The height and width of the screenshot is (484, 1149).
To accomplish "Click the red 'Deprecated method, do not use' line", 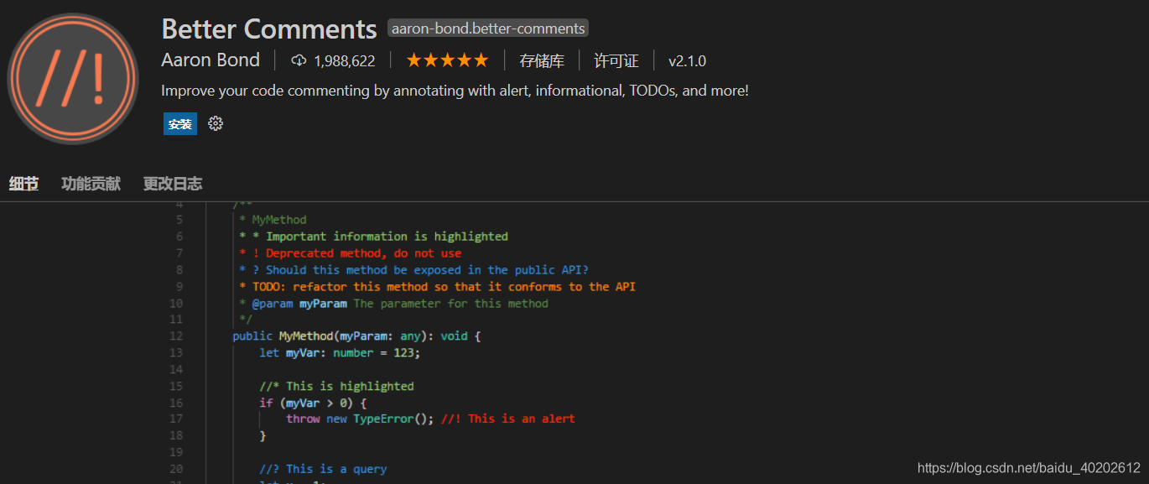I will click(351, 253).
